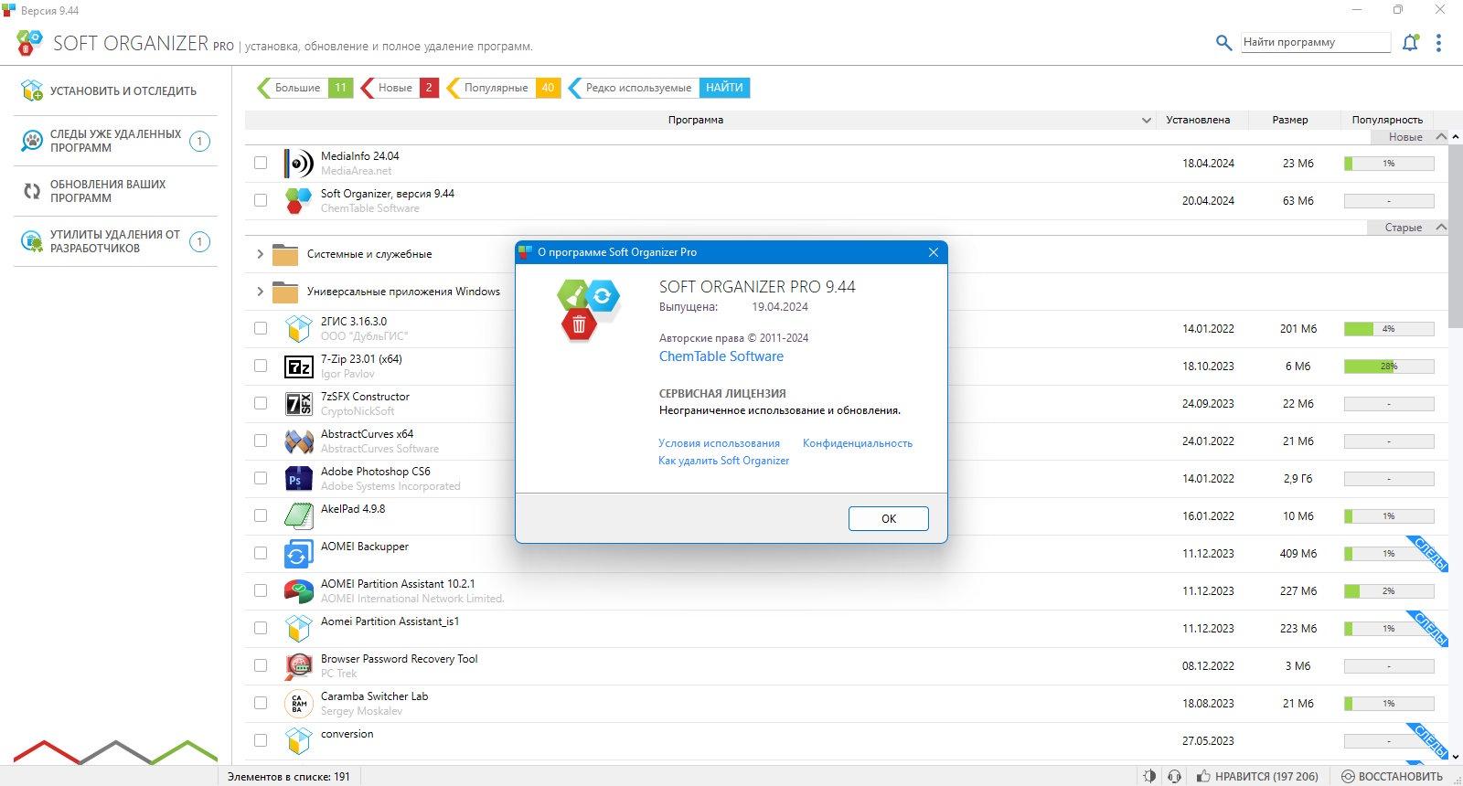
Task: Select the Большие filter tab
Action: click(304, 88)
